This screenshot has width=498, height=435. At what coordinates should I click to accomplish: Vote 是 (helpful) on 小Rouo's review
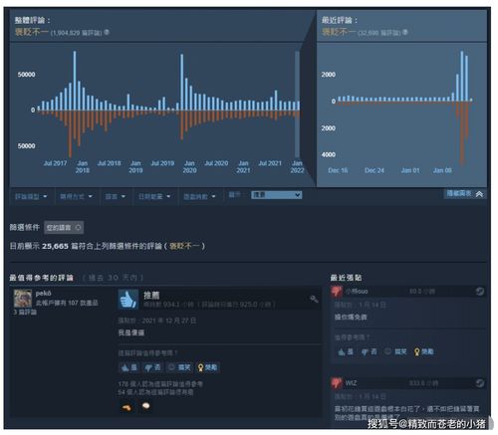[x=346, y=351]
